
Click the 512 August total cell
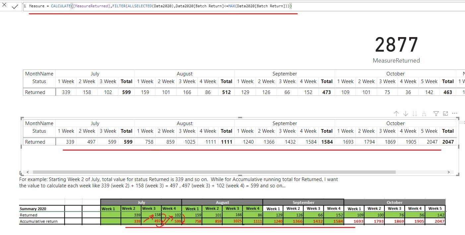[226, 92]
